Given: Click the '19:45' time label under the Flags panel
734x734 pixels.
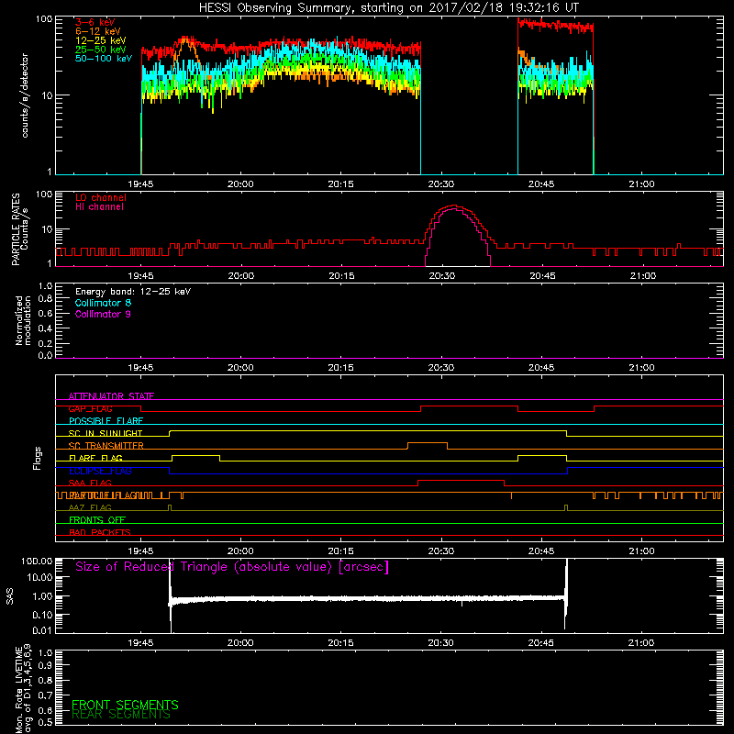Looking at the screenshot, I should click(x=140, y=551).
